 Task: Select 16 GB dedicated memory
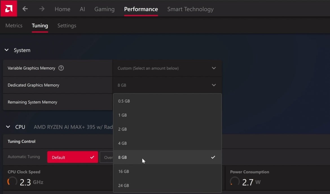(167, 171)
